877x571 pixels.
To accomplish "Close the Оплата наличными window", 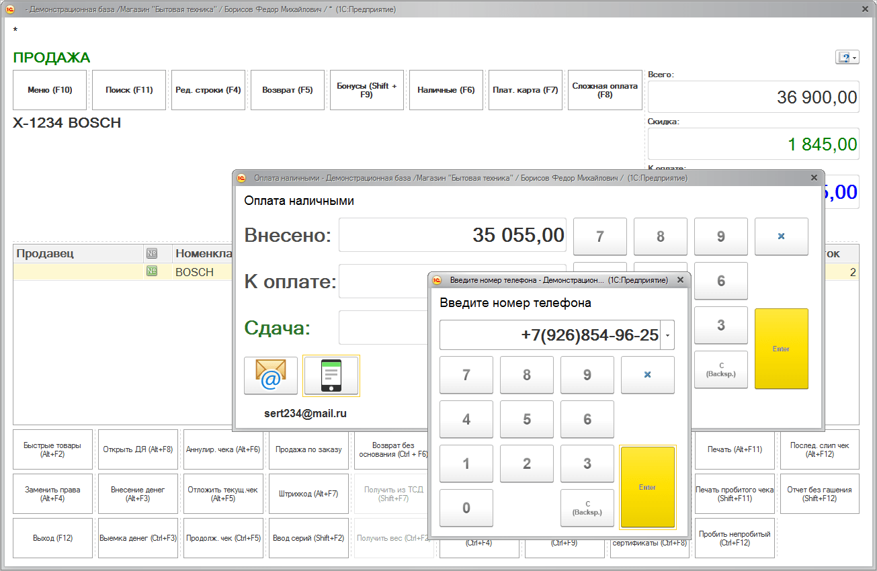I will coord(814,178).
